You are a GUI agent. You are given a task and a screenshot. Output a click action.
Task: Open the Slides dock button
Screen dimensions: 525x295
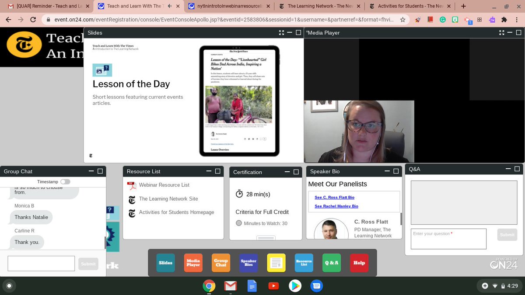click(x=166, y=263)
